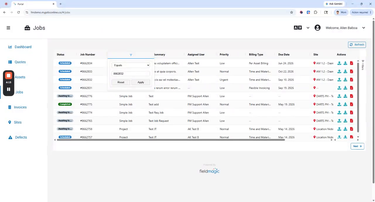Click the Per Asset Billing cell

click(258, 63)
